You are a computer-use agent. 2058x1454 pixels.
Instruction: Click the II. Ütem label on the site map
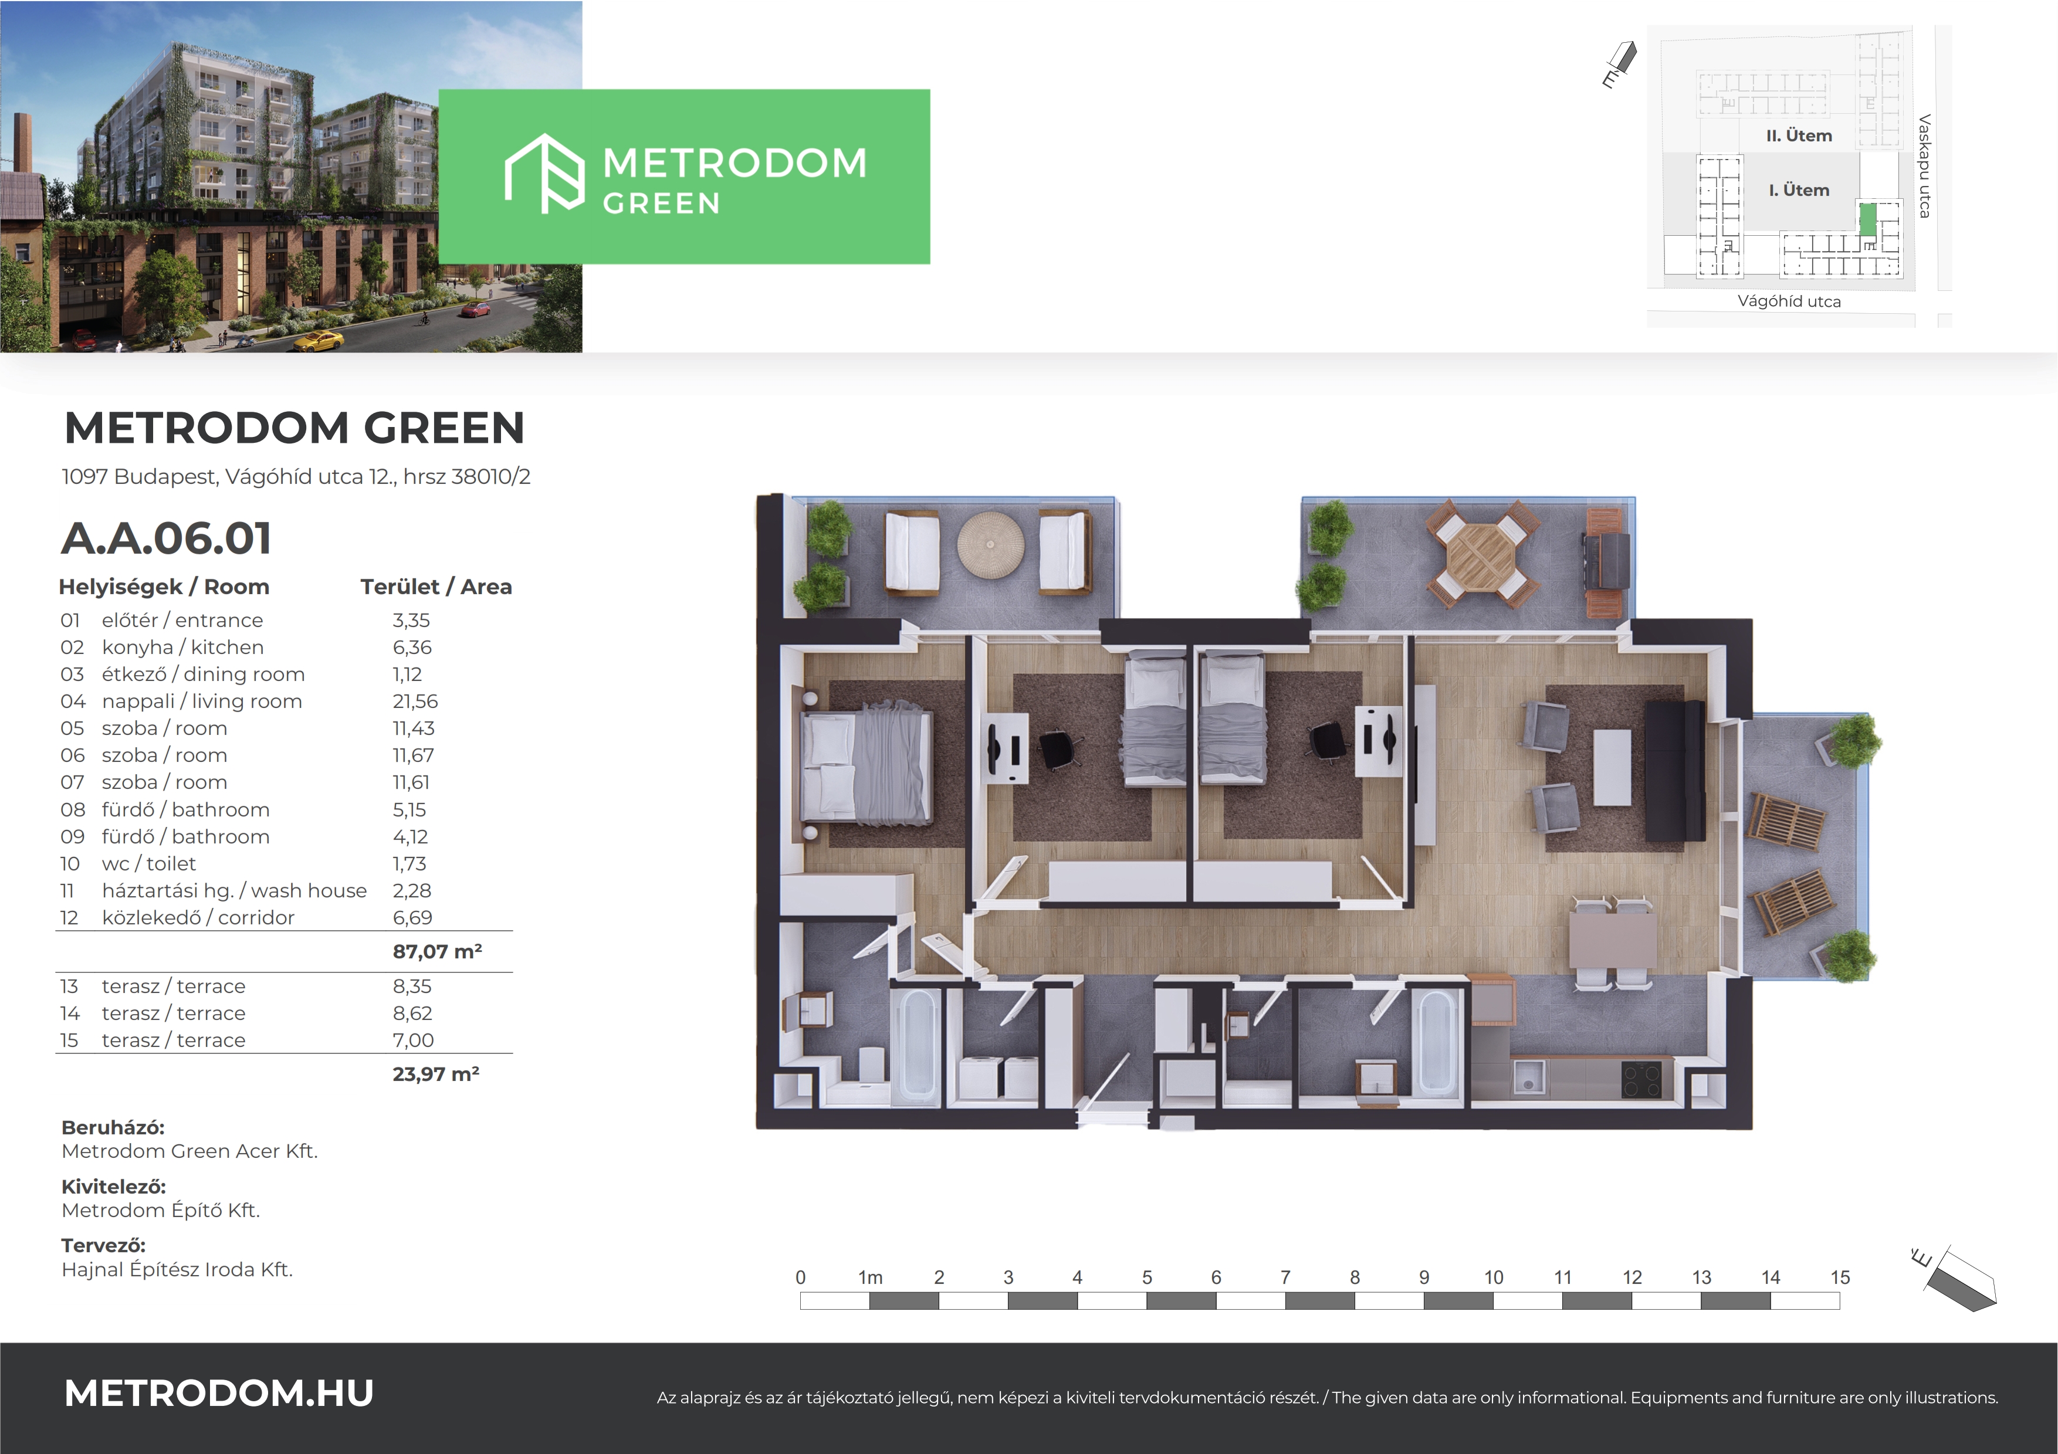coord(1798,136)
